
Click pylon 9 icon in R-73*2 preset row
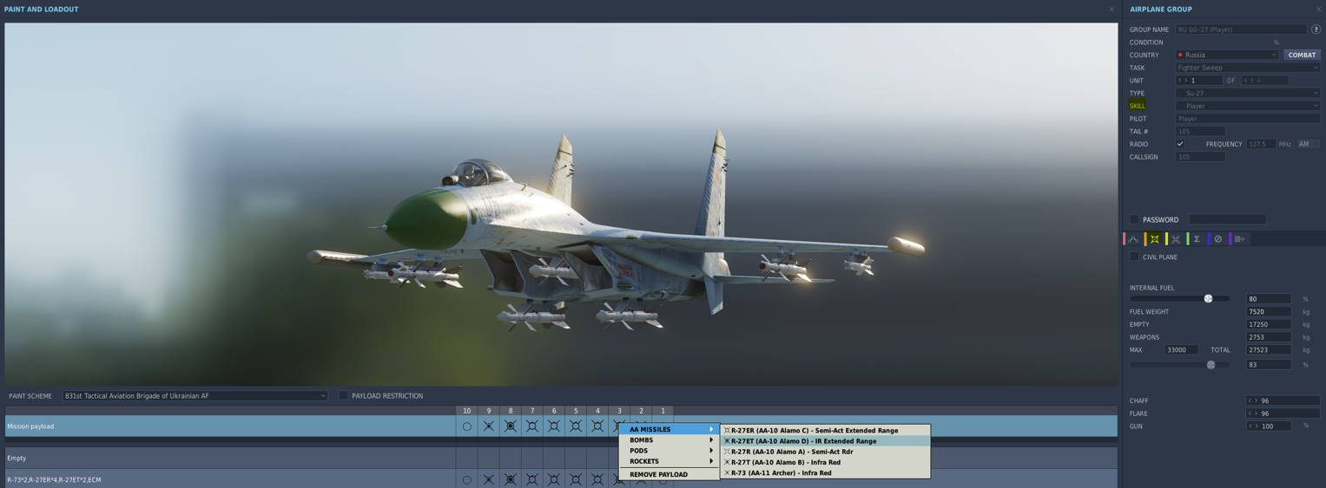(x=489, y=479)
